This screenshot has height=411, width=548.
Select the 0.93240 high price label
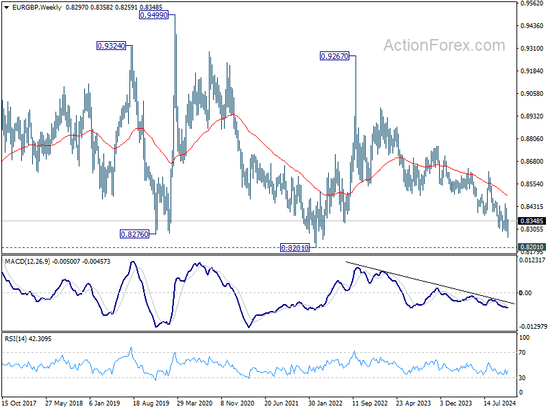coord(111,46)
